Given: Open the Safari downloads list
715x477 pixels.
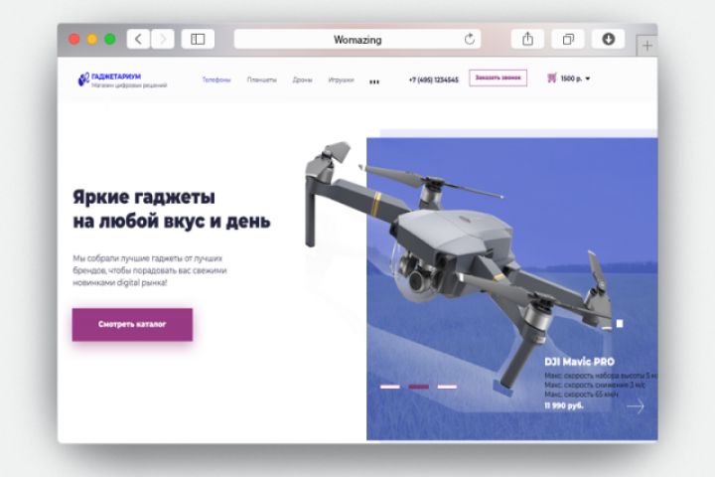Looking at the screenshot, I should pos(609,40).
